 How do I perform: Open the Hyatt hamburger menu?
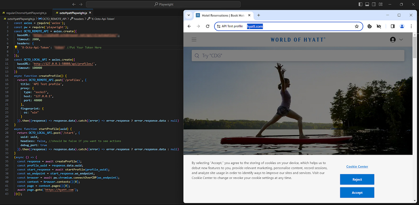point(194,40)
